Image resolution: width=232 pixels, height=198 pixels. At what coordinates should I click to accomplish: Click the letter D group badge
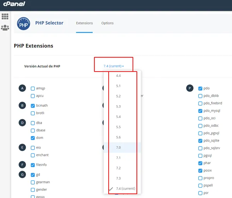point(22,123)
